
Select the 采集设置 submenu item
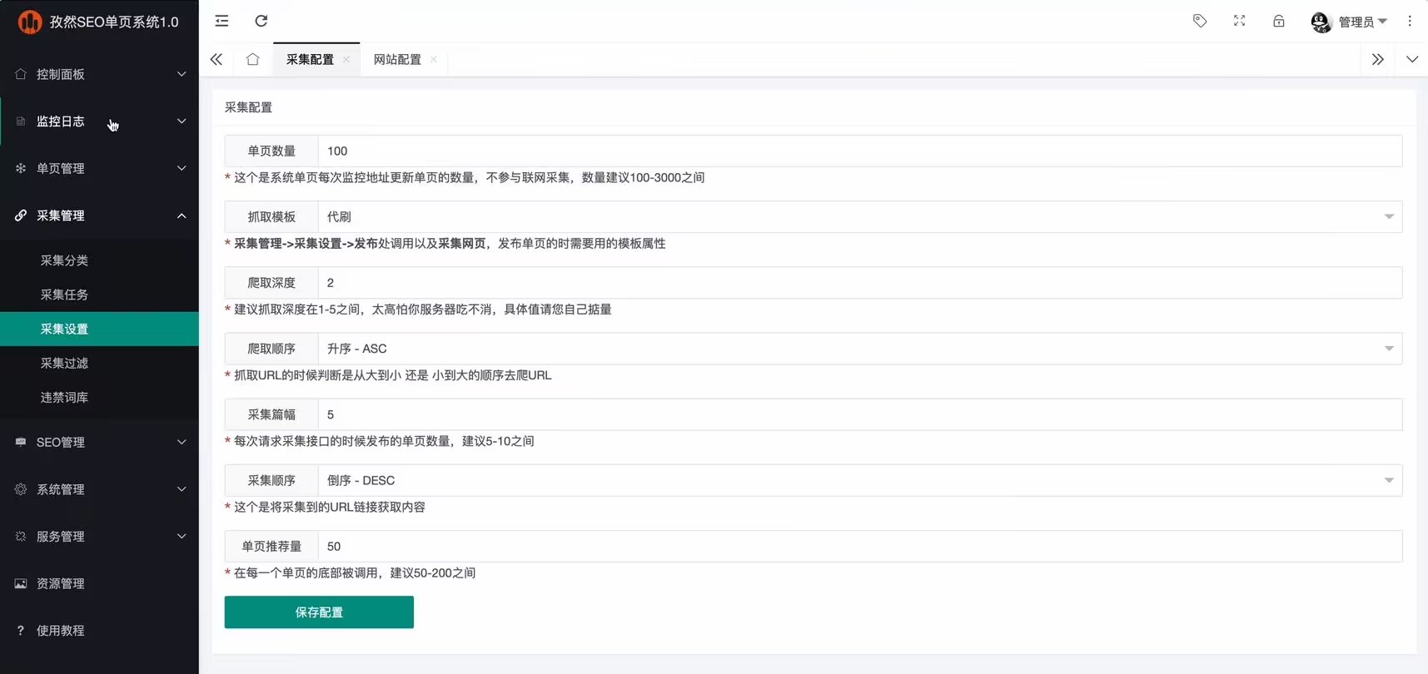click(x=99, y=329)
